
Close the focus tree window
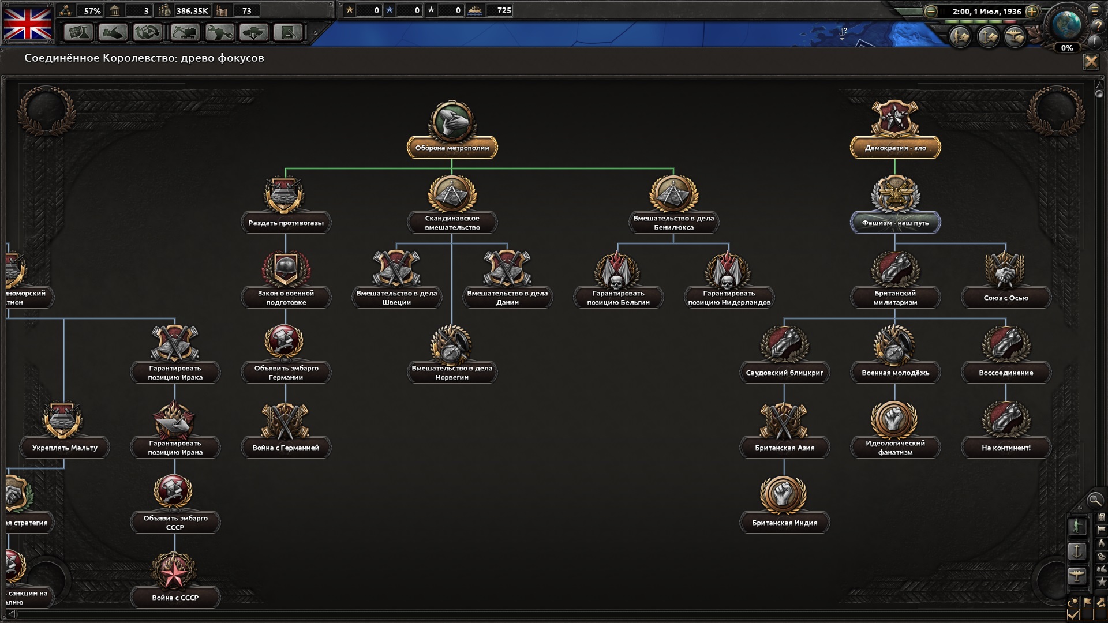click(1091, 62)
